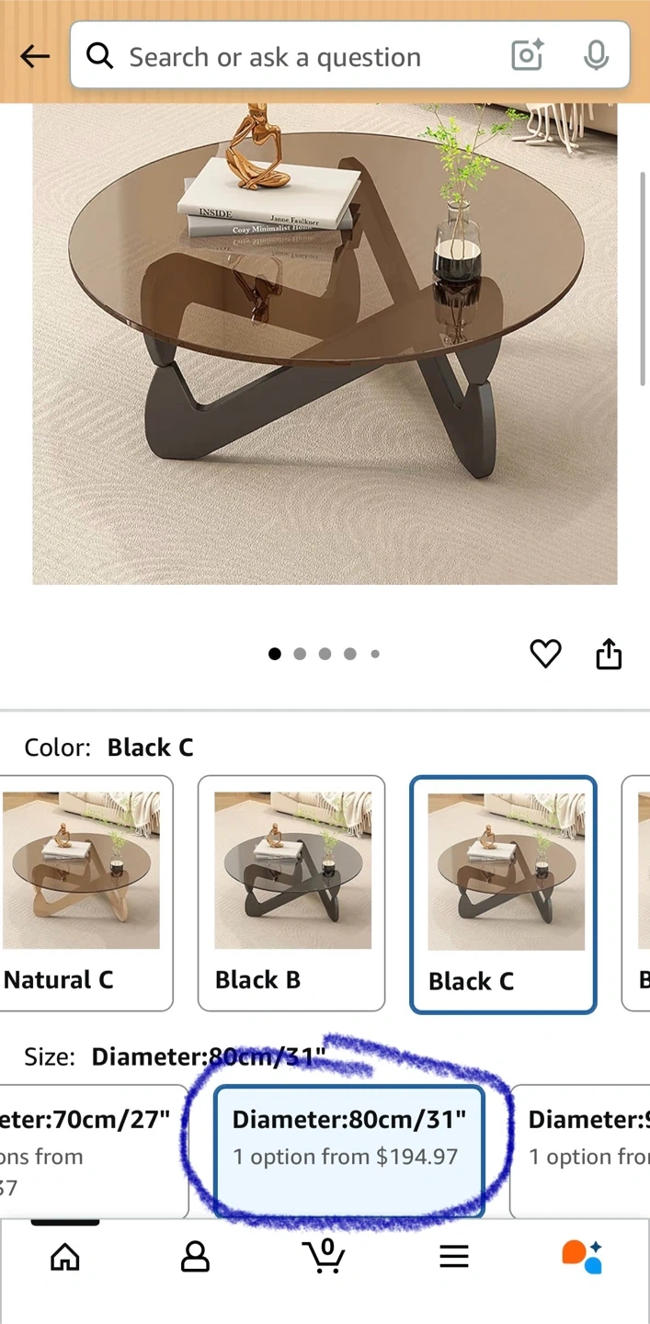Image resolution: width=650 pixels, height=1324 pixels.
Task: Select Diameter:70cm/27" size option
Action: pos(92,1151)
